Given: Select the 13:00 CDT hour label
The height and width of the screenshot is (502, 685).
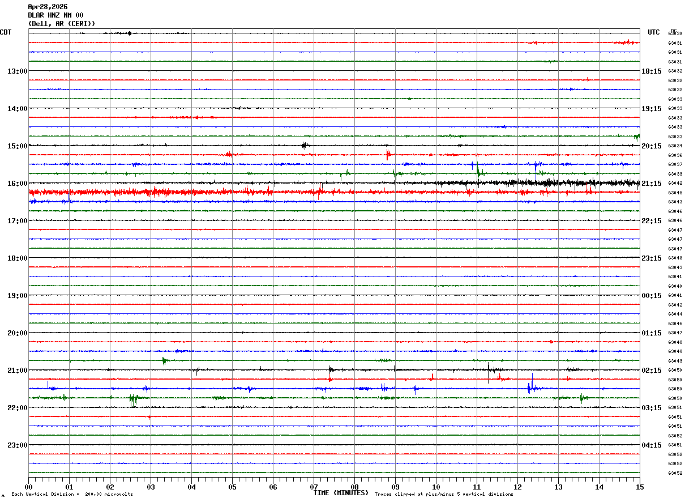Looking at the screenshot, I should pos(18,71).
